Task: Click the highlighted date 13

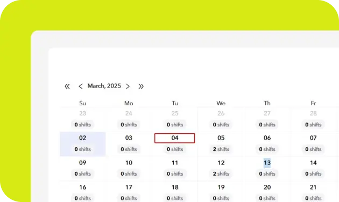Action: point(267,163)
